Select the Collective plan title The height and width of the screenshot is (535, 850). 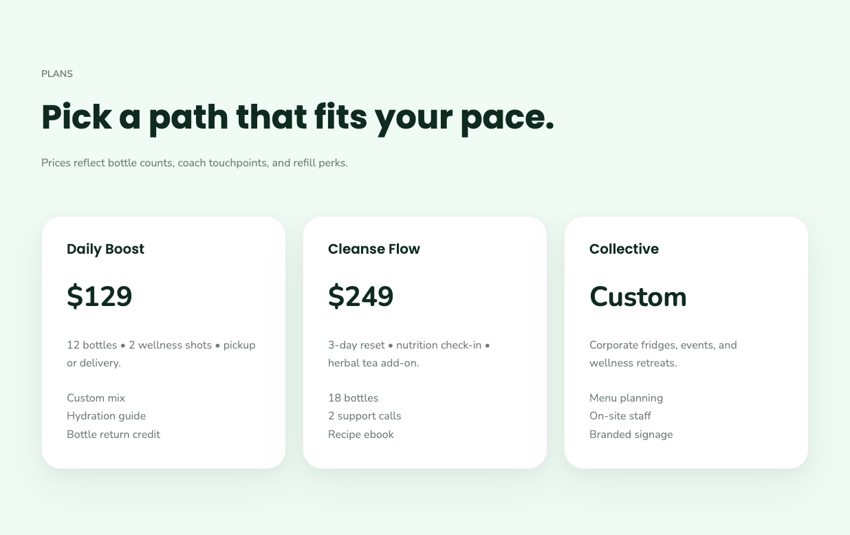[x=624, y=249]
